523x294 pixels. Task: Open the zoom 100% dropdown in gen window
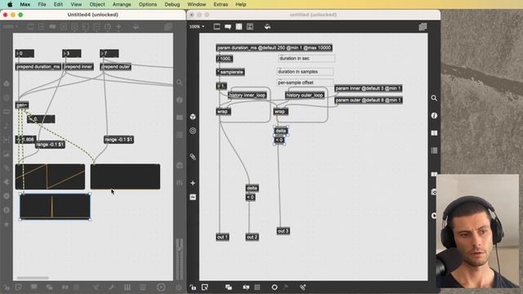coord(197,27)
